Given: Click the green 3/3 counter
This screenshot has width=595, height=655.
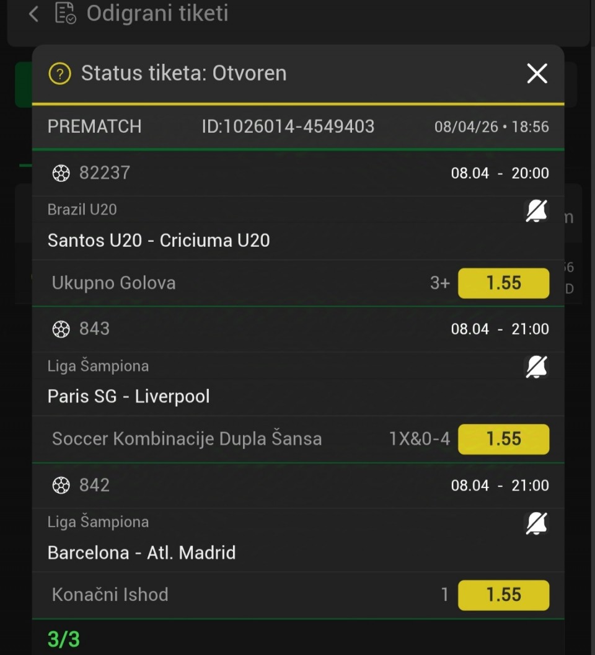Looking at the screenshot, I should (x=64, y=639).
